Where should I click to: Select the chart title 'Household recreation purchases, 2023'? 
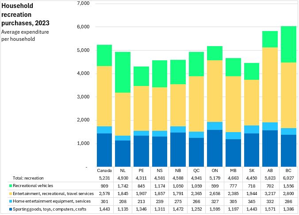pos(25,14)
